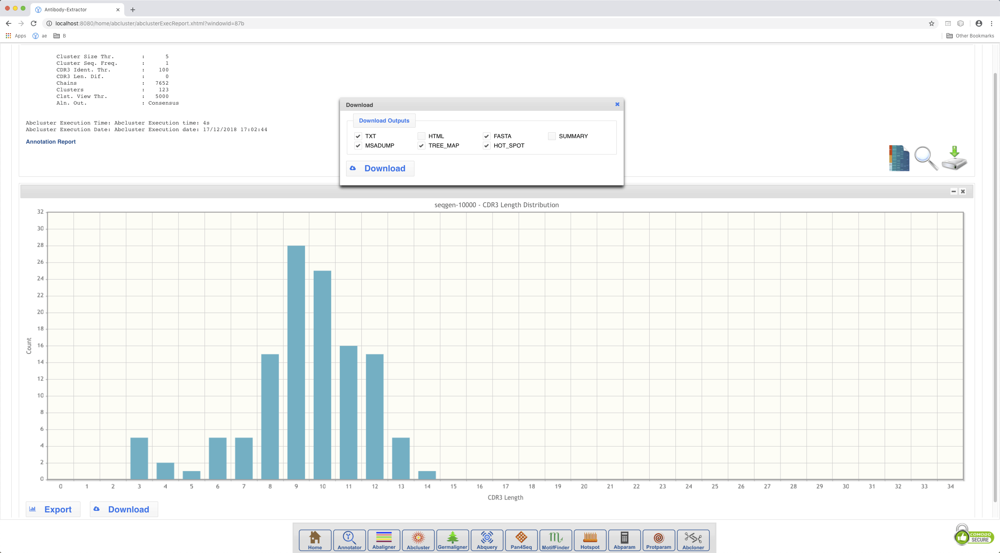The image size is (1000, 553).
Task: Open Apps shortcut in bookmarks bar
Action: [x=16, y=36]
